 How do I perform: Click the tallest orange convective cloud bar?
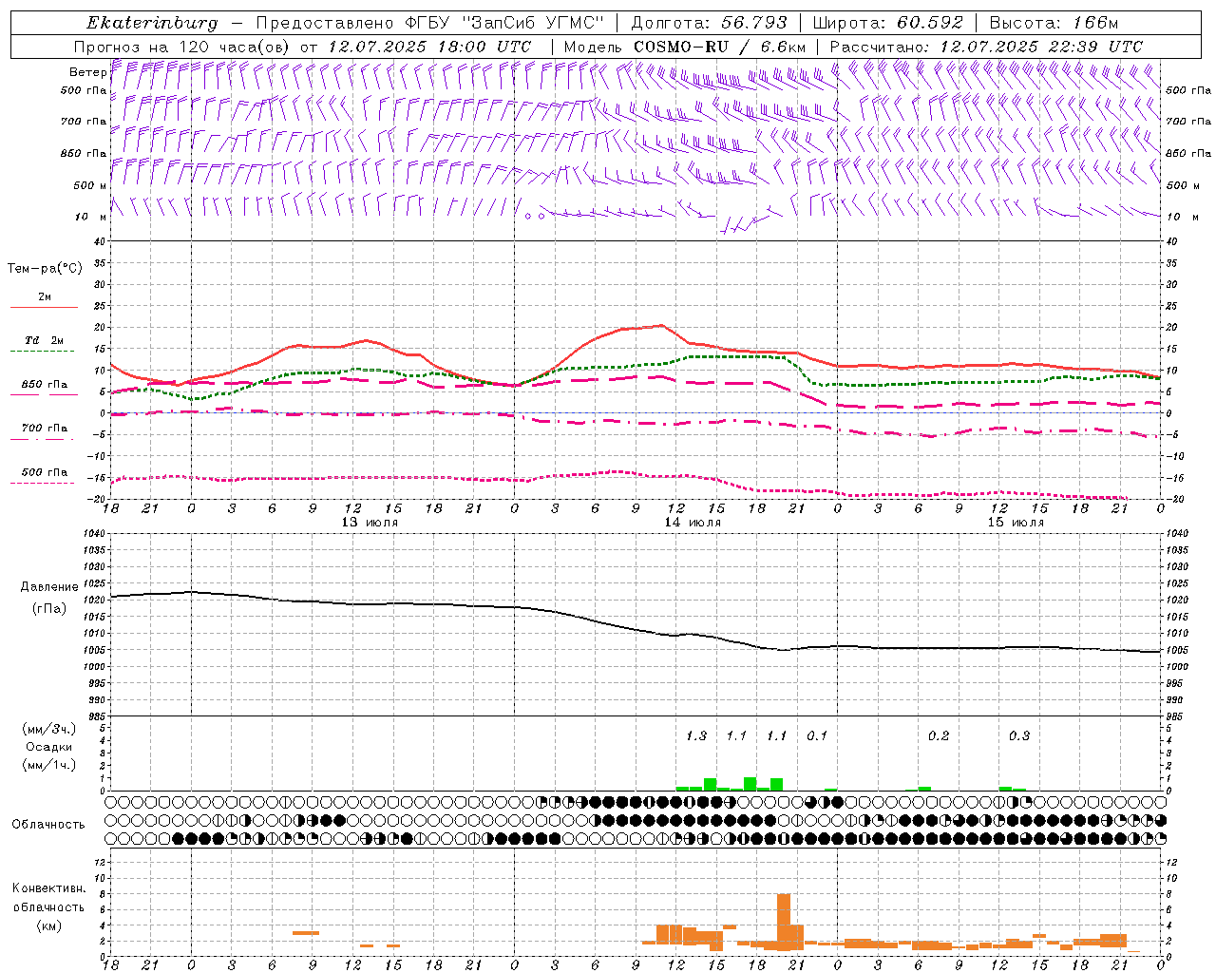(x=784, y=922)
